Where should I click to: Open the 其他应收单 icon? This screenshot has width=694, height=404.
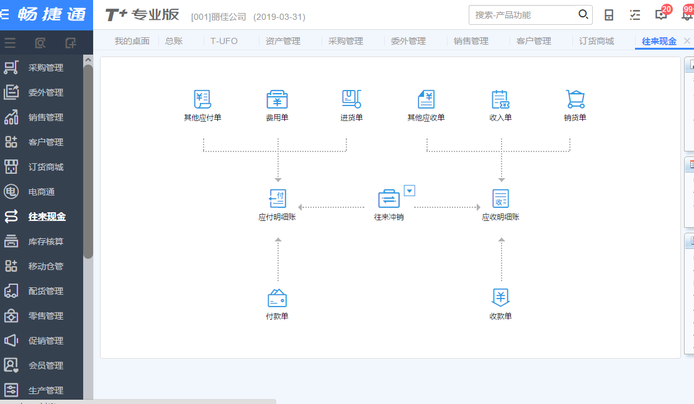coord(426,99)
